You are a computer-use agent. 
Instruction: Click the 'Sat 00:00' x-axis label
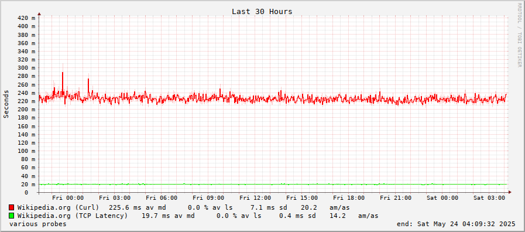442,199
